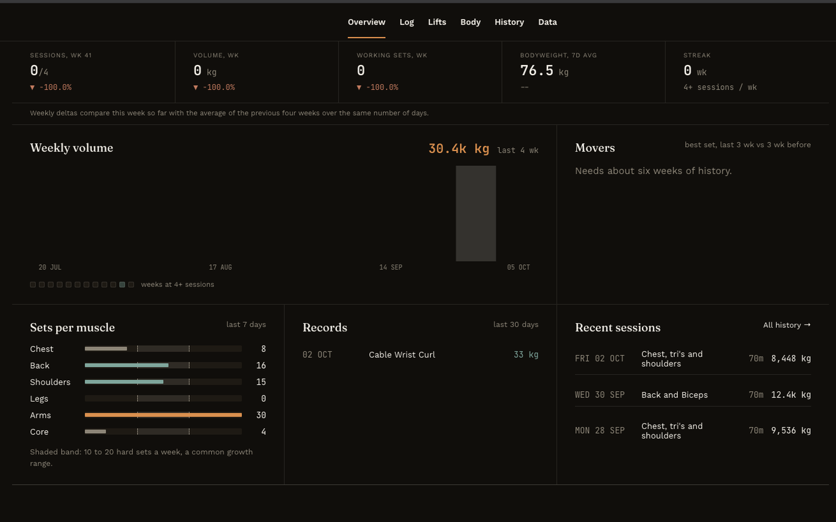Image resolution: width=836 pixels, height=522 pixels.
Task: Click the "VOLUME, WK" stat label
Action: [216, 55]
